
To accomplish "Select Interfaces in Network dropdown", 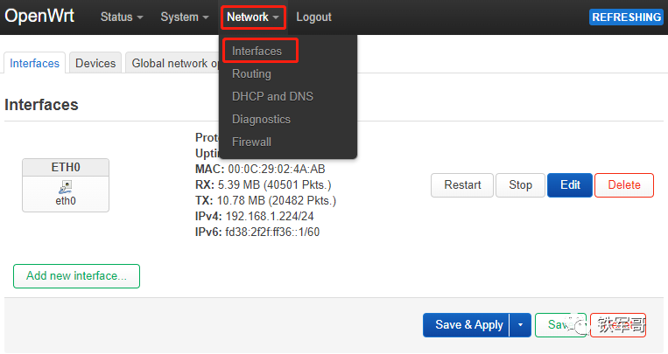I will click(x=257, y=51).
